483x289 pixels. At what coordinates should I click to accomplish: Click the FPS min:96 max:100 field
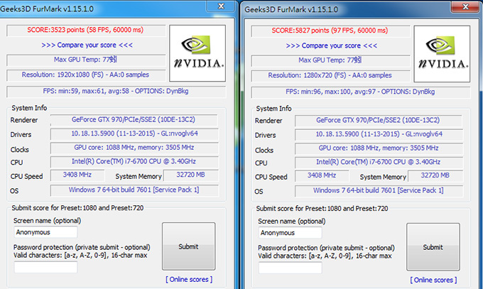coord(361,92)
